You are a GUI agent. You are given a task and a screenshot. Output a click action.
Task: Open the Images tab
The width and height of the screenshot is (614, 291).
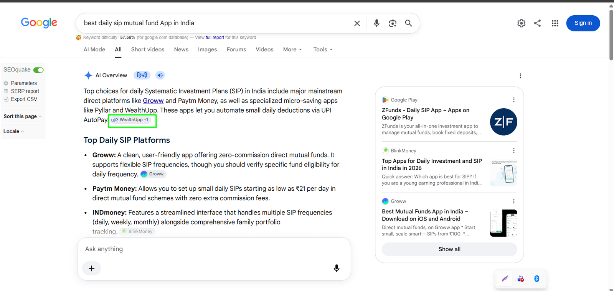coord(208,50)
